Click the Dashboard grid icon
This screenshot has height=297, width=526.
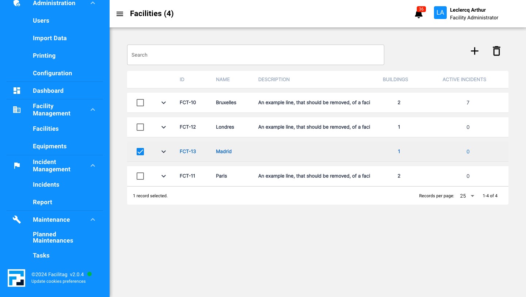point(17,91)
